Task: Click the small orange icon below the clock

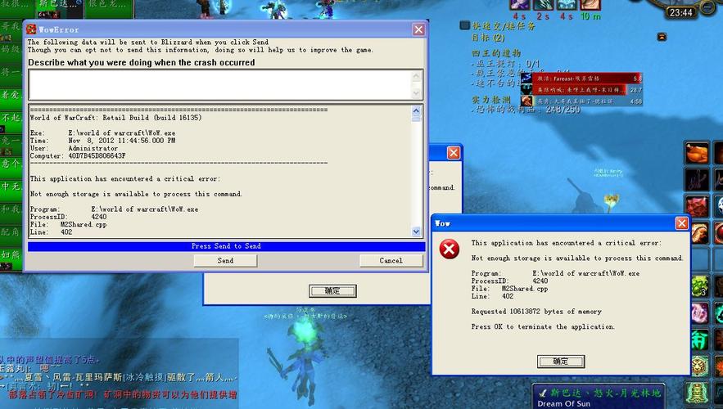Action: tap(662, 37)
